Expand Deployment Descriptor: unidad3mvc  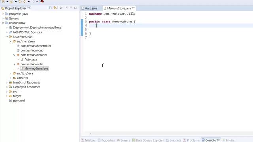7,28
